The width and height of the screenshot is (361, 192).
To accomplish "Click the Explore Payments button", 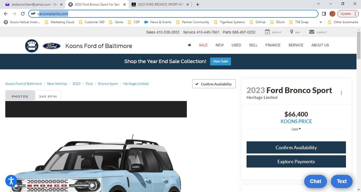I will (x=296, y=161).
